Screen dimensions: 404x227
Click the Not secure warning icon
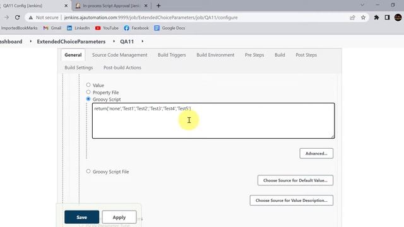tap(31, 18)
